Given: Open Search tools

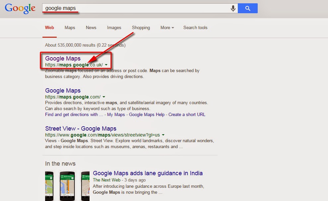Looking at the screenshot, I should (195, 28).
